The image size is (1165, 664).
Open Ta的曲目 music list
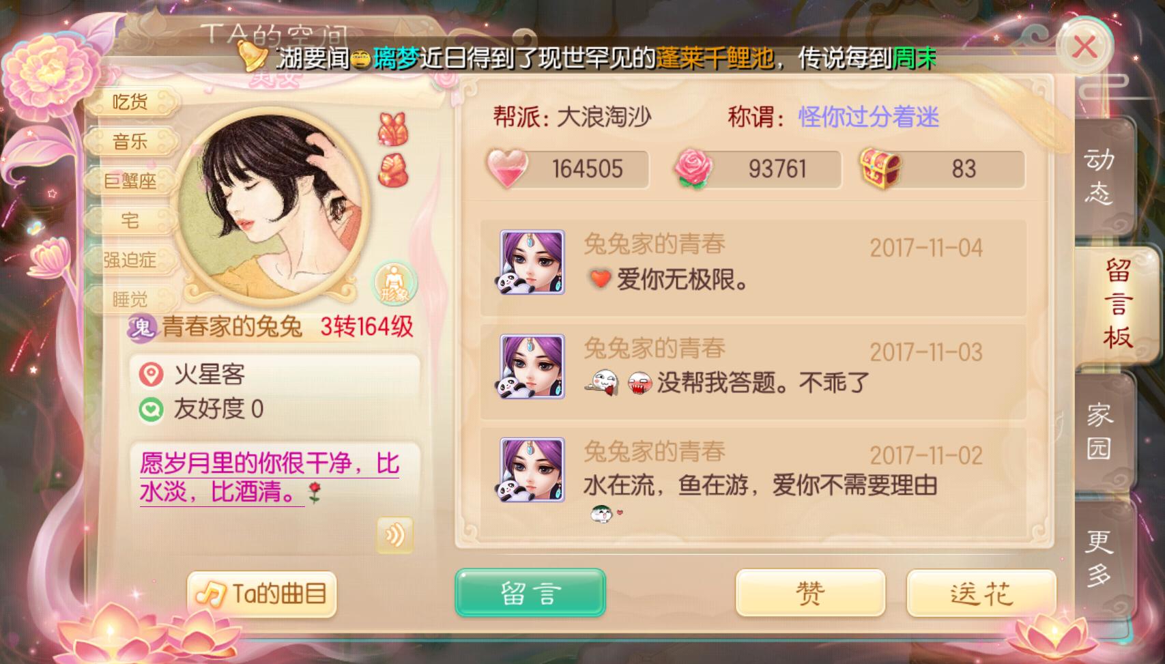tap(261, 594)
